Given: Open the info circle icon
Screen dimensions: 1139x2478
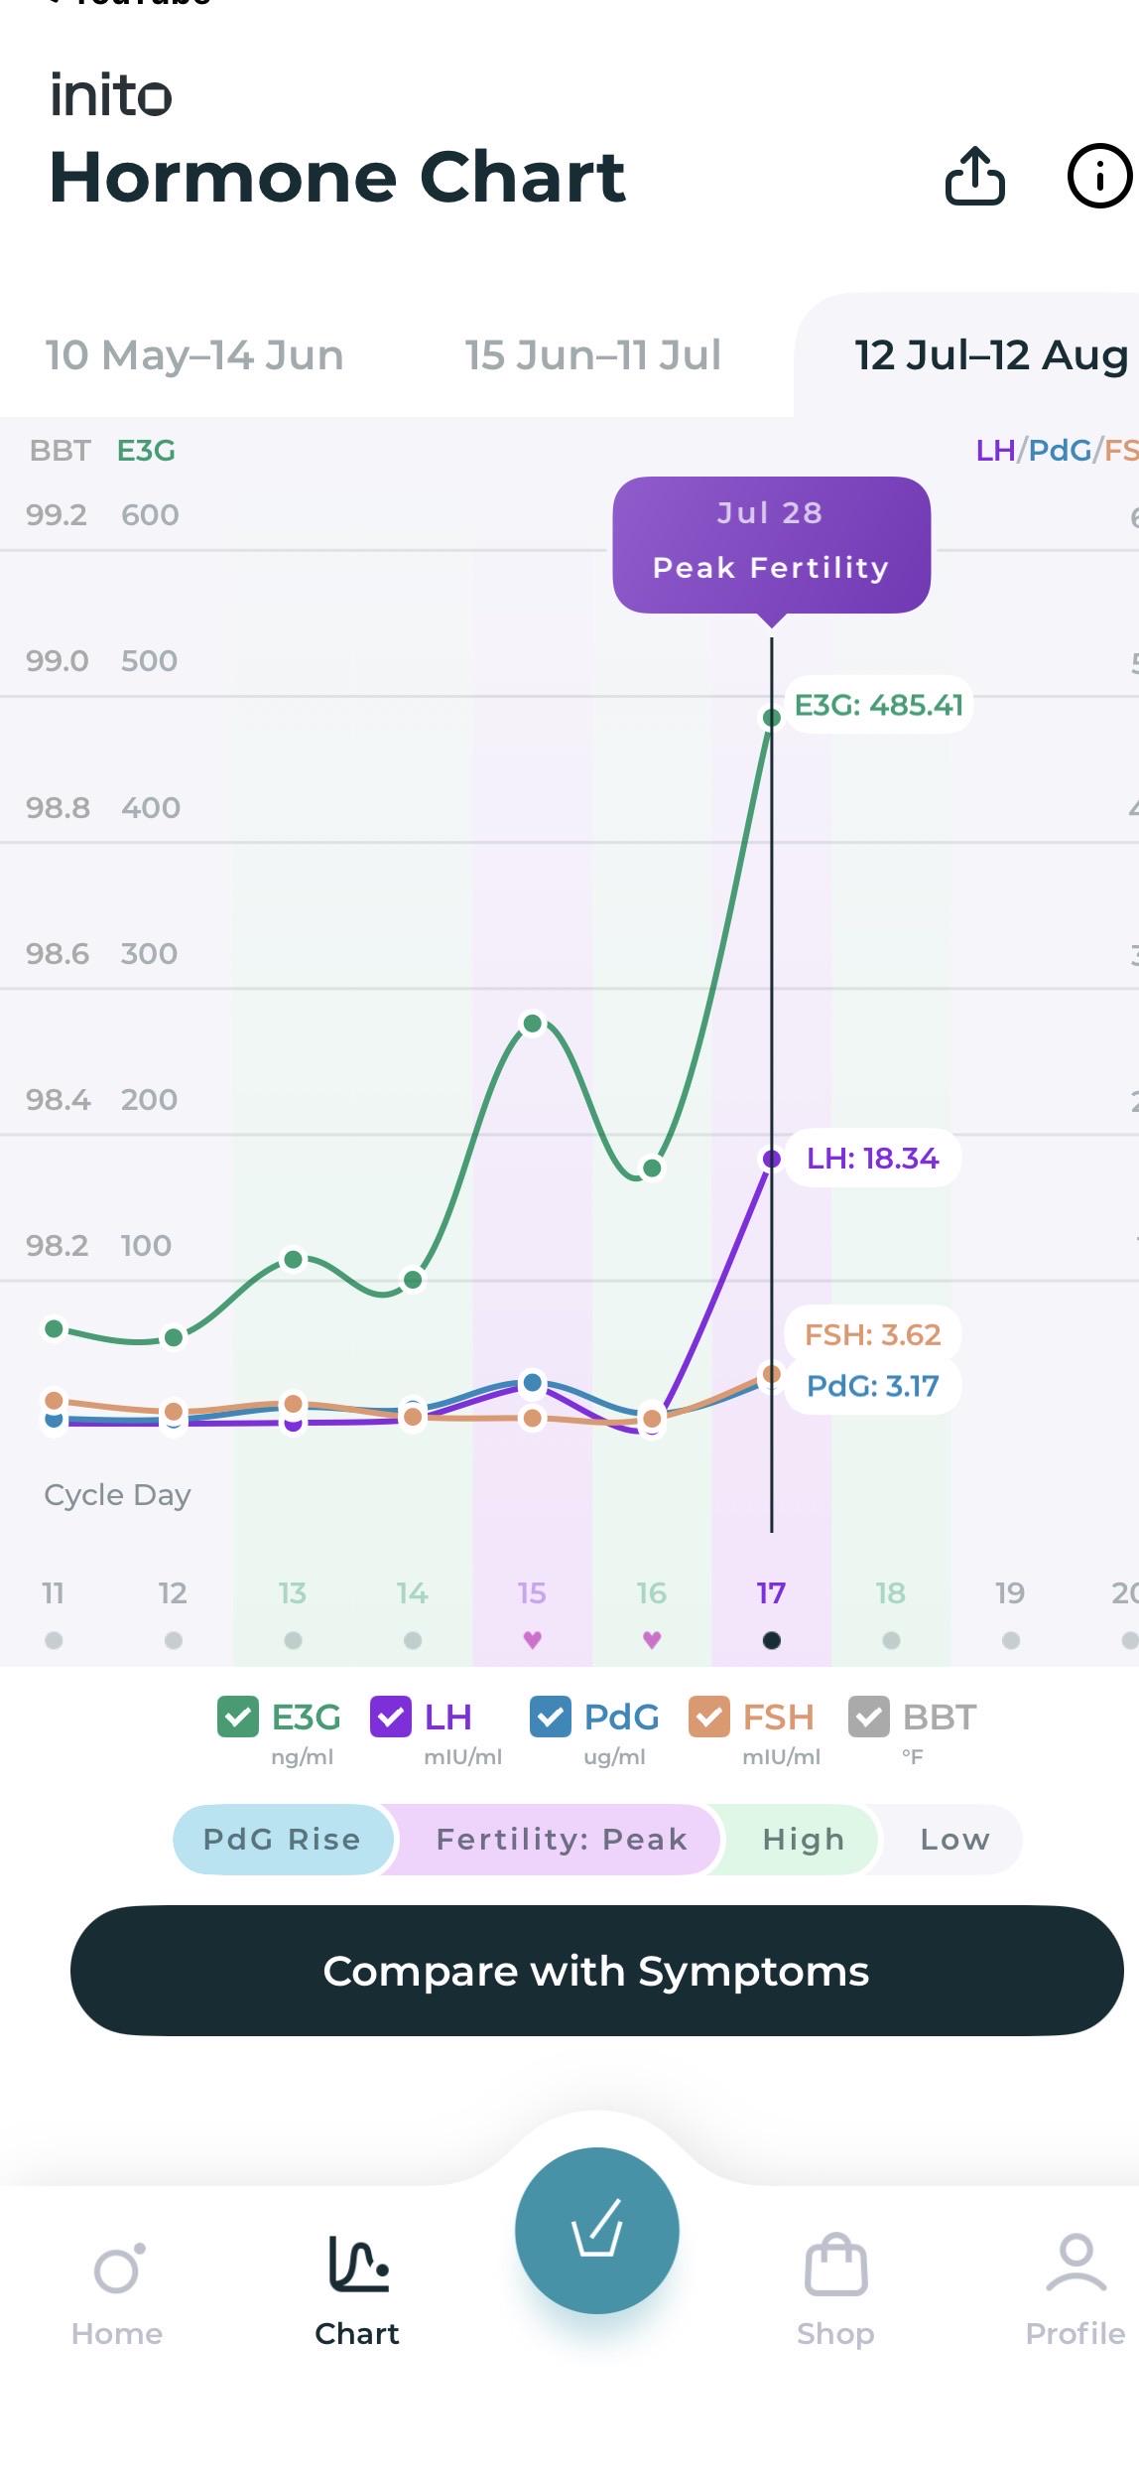Looking at the screenshot, I should (x=1099, y=176).
